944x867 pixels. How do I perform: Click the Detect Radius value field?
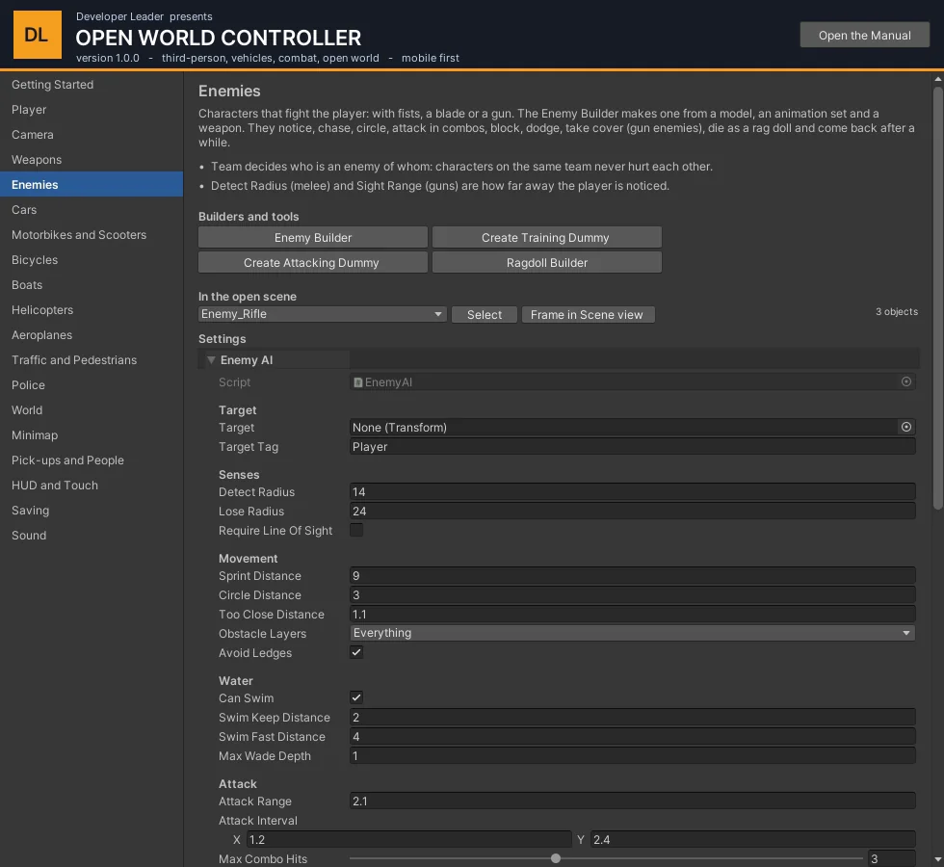(632, 492)
